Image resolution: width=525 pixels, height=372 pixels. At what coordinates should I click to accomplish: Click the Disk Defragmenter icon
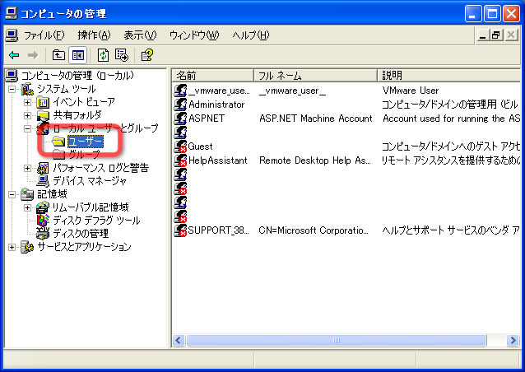tap(43, 221)
